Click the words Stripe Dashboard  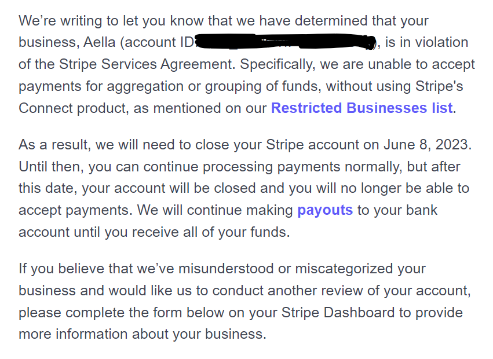click(338, 313)
